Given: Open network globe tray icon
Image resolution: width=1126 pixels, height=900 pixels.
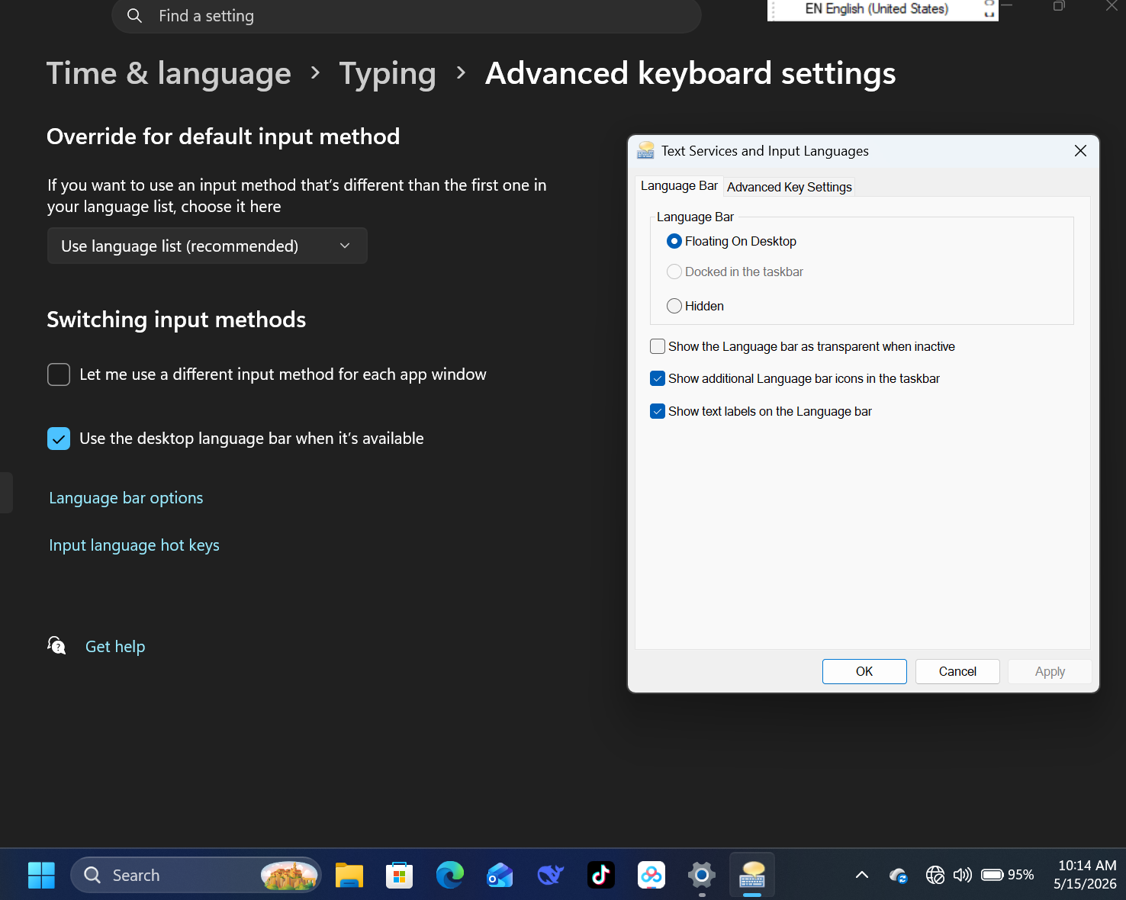Looking at the screenshot, I should (x=935, y=875).
